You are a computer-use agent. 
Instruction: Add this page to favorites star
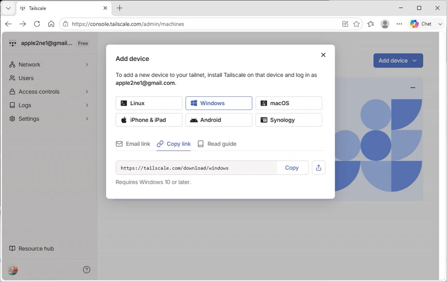coord(357,24)
